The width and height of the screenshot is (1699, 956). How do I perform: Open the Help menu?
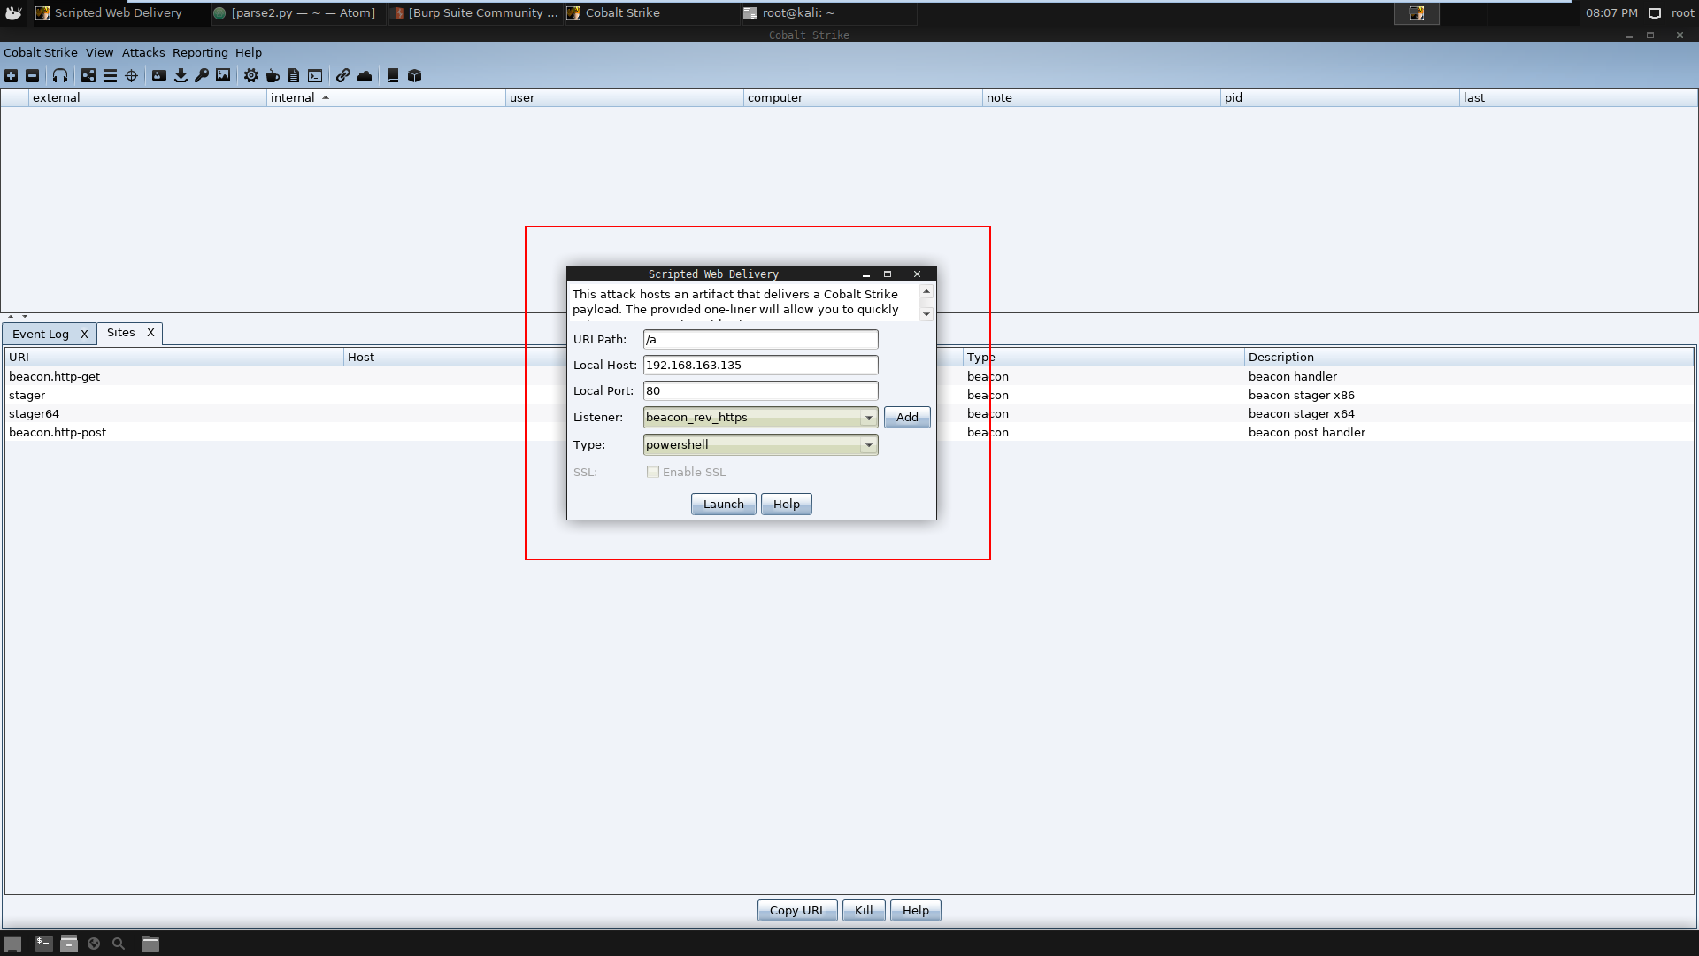pos(249,53)
